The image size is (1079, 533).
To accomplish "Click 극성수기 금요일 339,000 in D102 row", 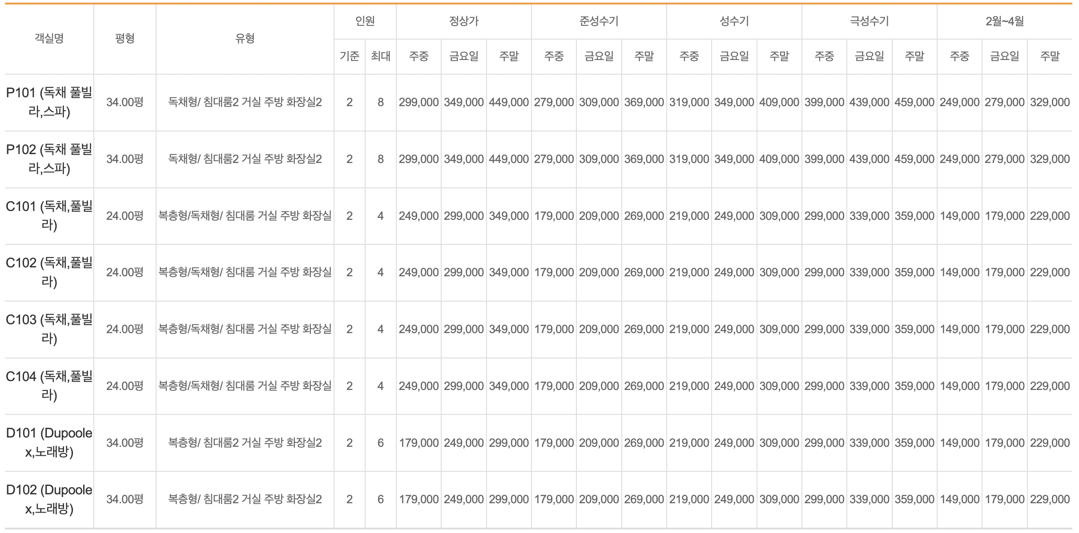I will (869, 499).
